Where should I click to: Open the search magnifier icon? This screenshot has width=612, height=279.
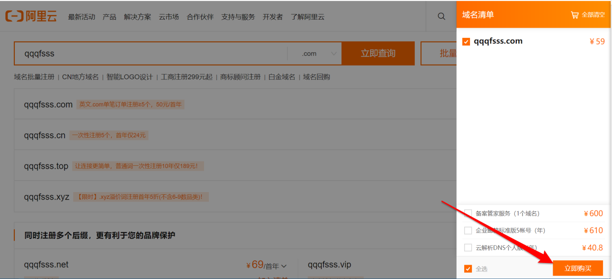[441, 16]
